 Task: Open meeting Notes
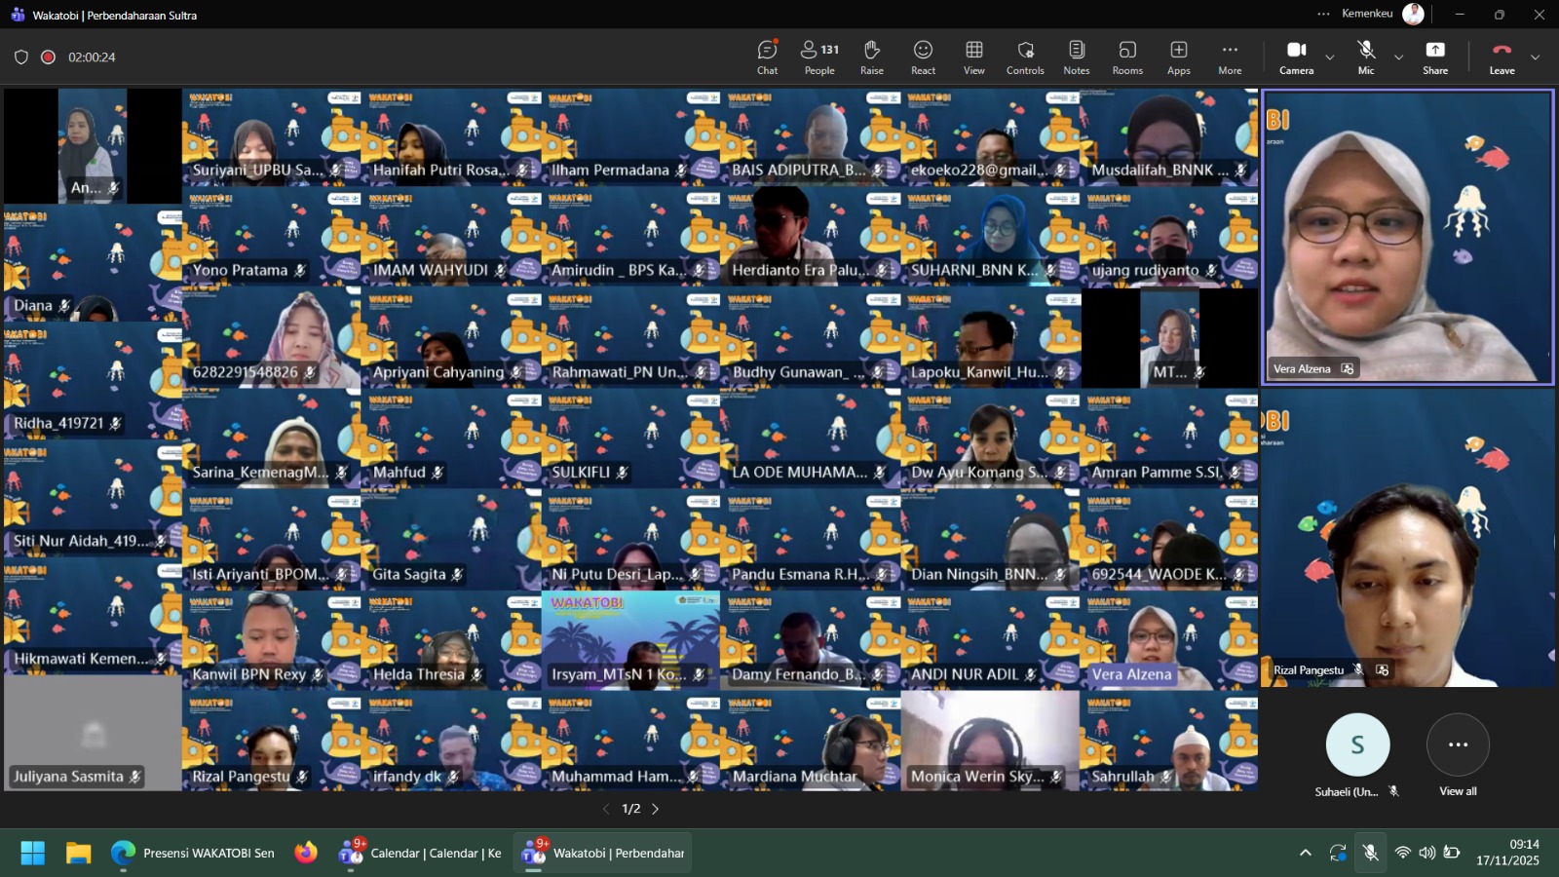[x=1076, y=57]
